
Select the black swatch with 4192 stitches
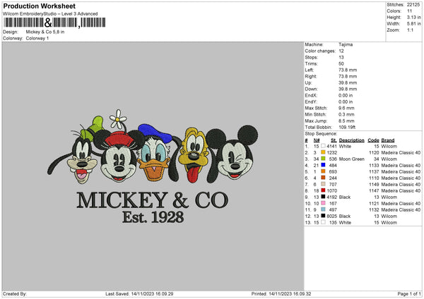coord(323,197)
